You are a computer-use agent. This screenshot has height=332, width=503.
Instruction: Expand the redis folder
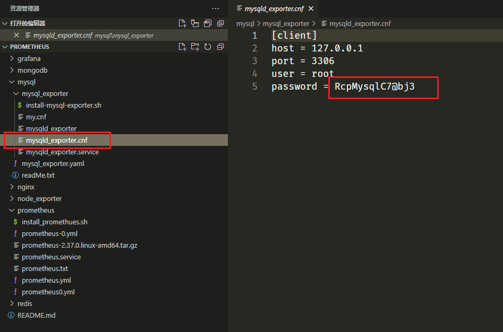(24, 303)
